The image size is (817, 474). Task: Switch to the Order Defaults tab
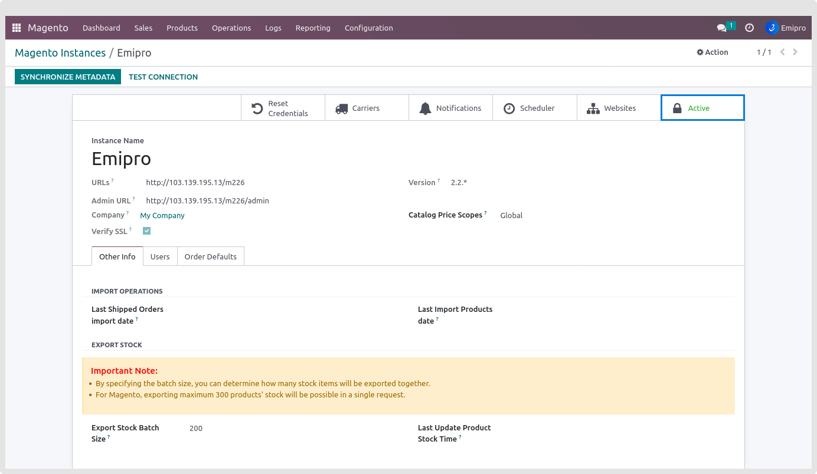210,256
